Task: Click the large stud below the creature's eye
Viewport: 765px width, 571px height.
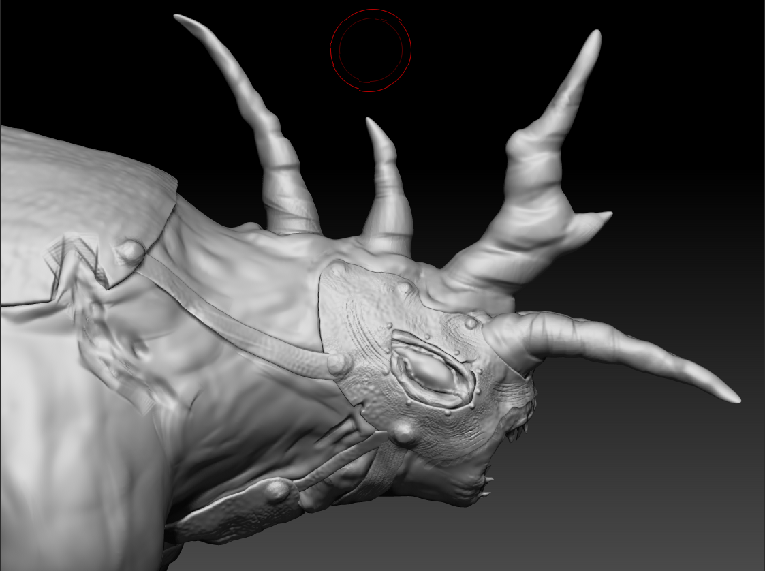Action: 405,434
